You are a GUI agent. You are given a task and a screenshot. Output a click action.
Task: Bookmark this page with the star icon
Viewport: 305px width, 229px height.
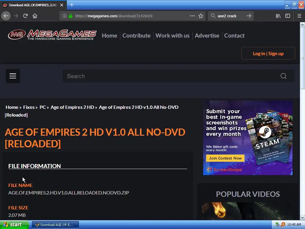click(x=201, y=16)
